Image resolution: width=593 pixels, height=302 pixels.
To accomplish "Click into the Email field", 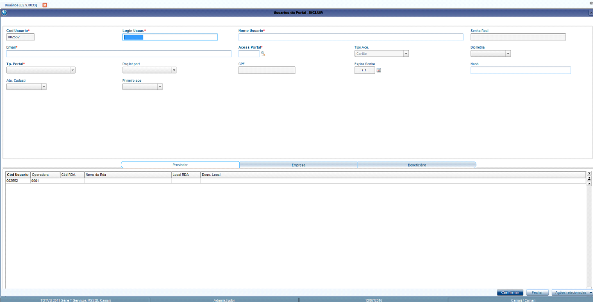I will [119, 54].
